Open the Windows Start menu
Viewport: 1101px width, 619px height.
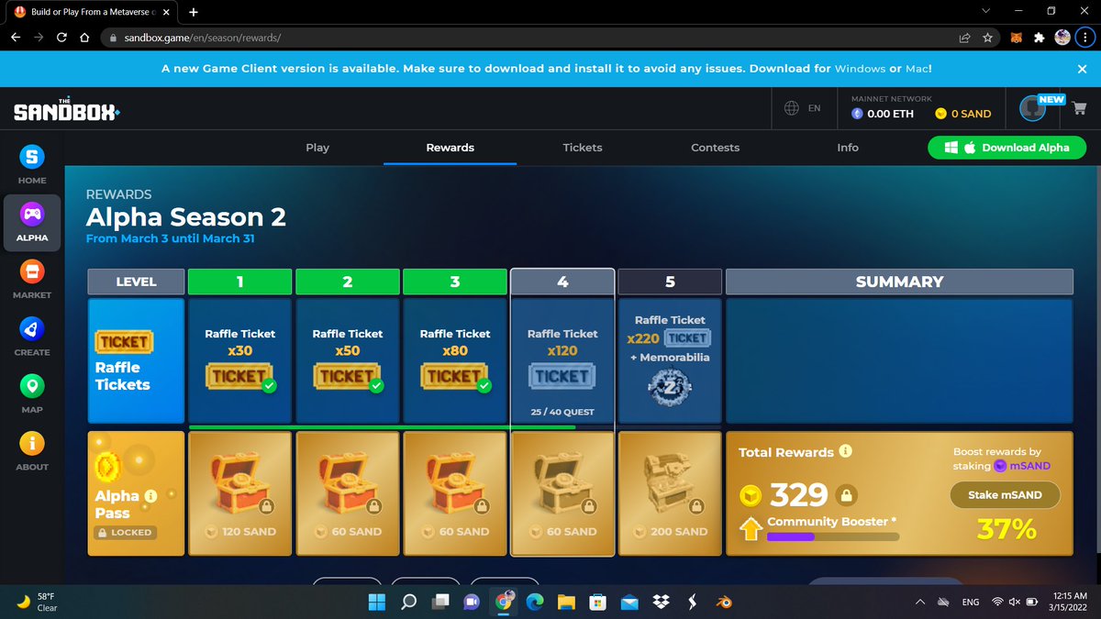coord(377,602)
